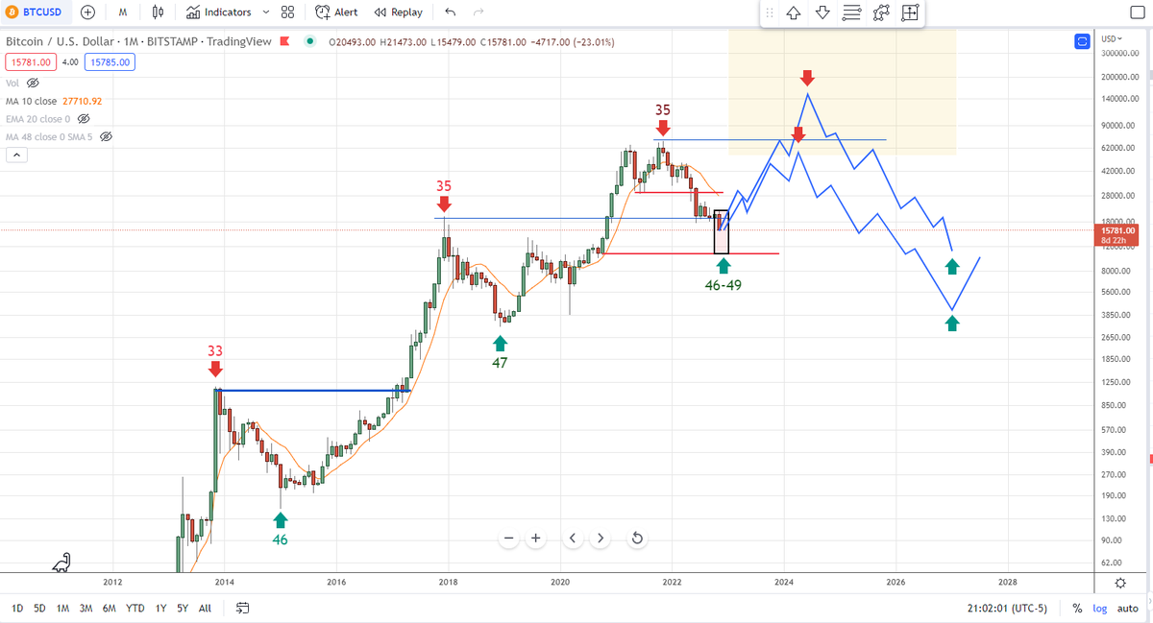Select the path drawing tool
The width and height of the screenshot is (1153, 623).
click(881, 12)
